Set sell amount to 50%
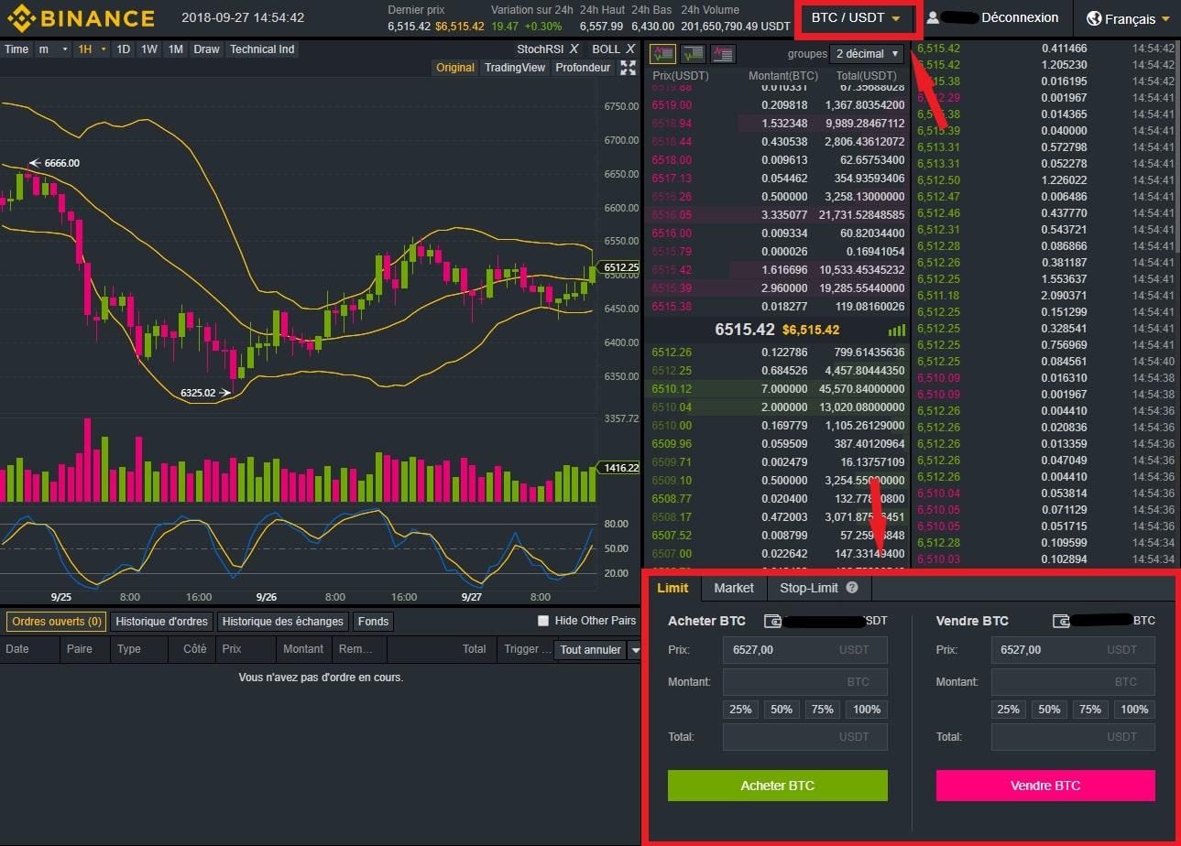Screen dimensions: 1181x846 point(1050,709)
